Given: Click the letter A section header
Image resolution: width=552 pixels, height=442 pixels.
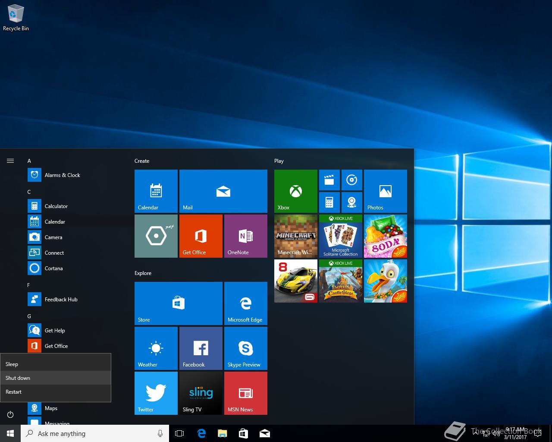Looking at the screenshot, I should (29, 161).
